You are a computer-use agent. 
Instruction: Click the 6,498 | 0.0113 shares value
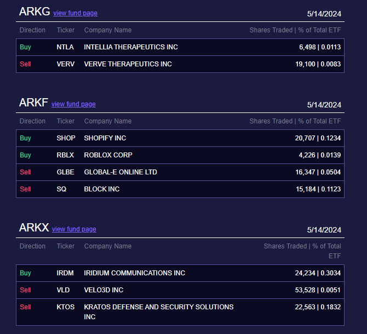point(320,47)
